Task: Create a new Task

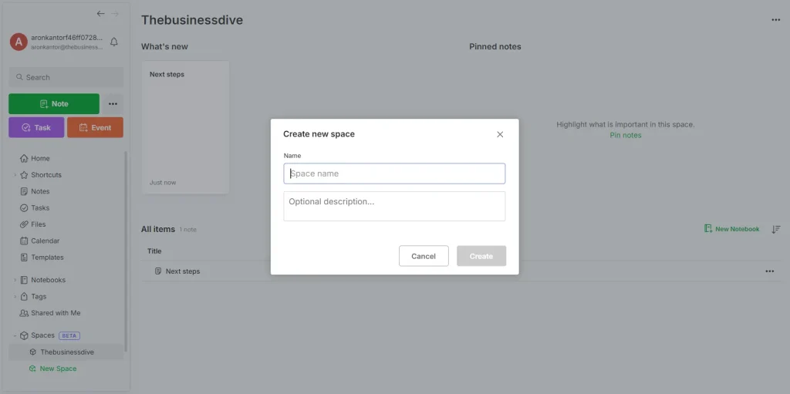Action: [36, 127]
